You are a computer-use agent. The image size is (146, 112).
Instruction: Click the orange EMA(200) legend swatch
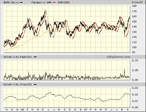(73, 3)
